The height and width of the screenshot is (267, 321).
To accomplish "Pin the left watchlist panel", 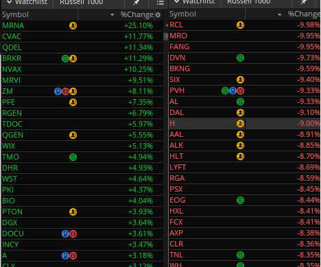I will pyautogui.click(x=136, y=3).
